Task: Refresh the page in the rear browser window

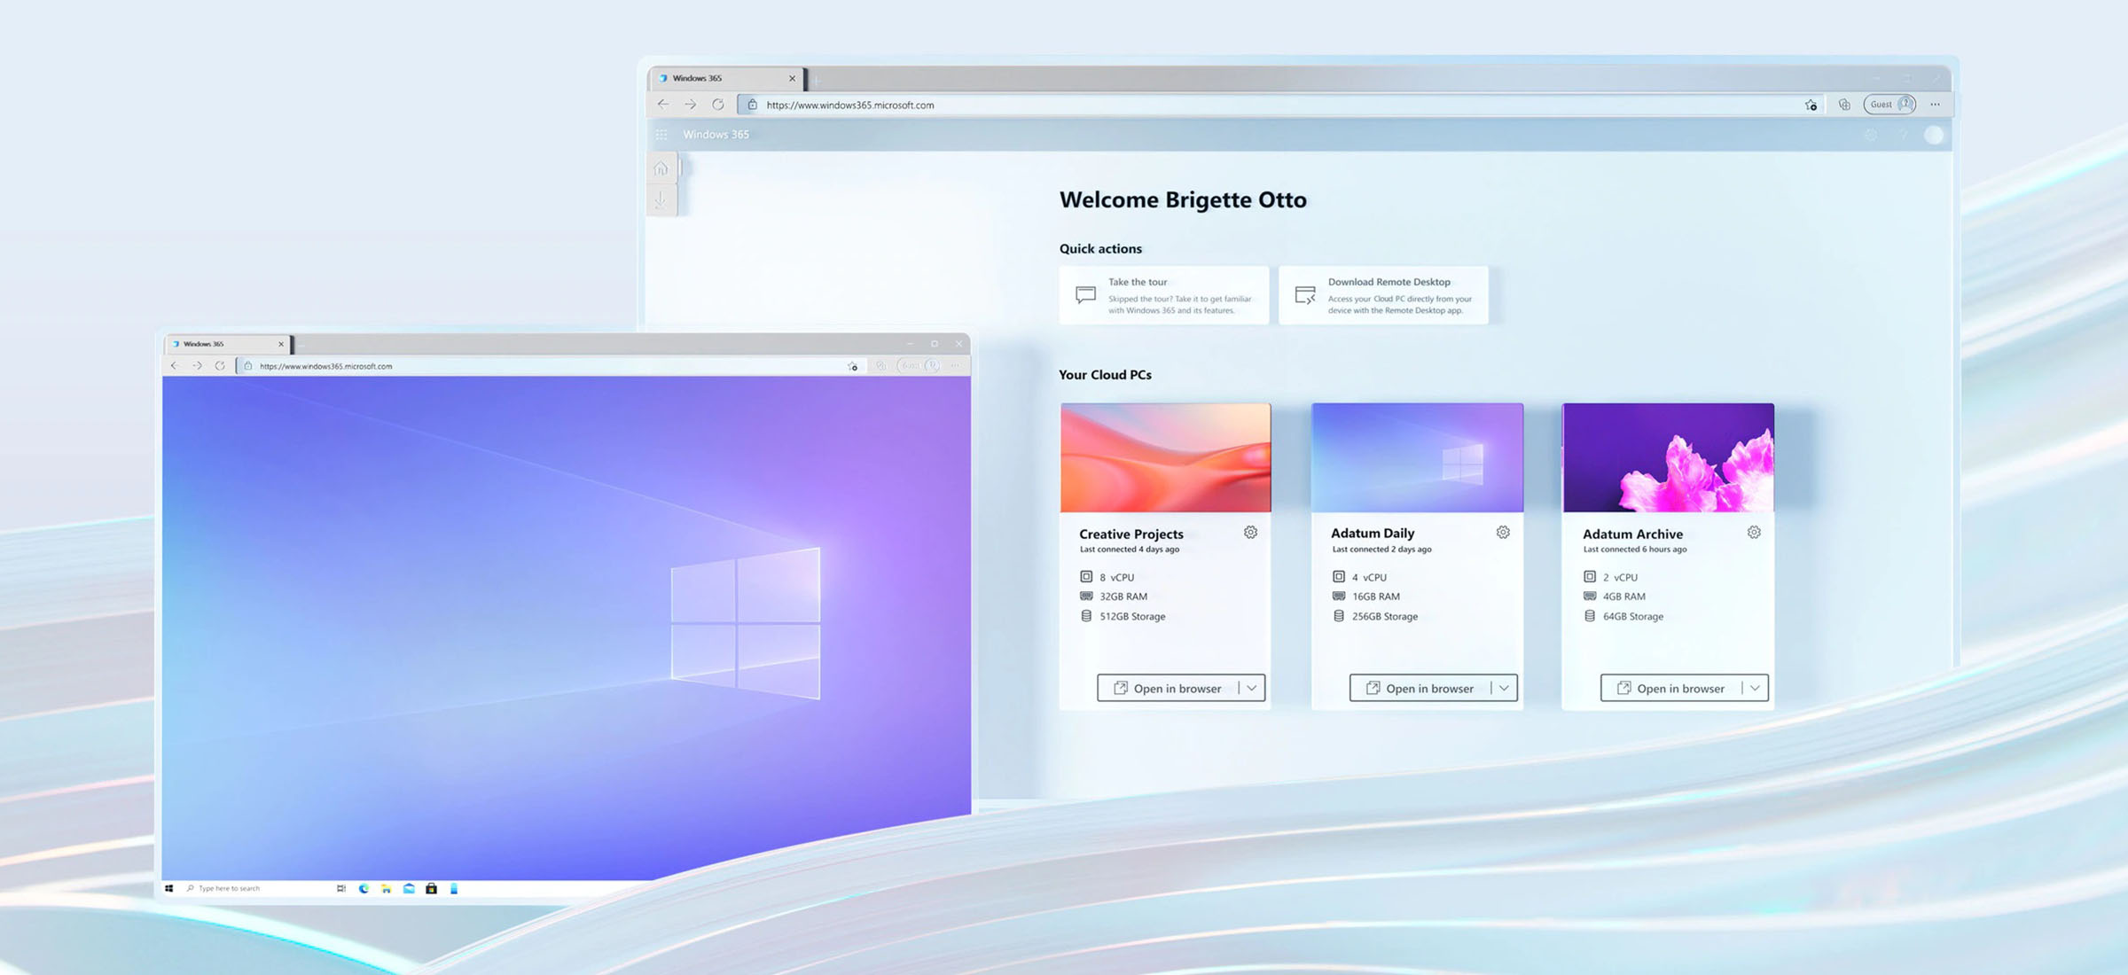Action: click(x=718, y=105)
